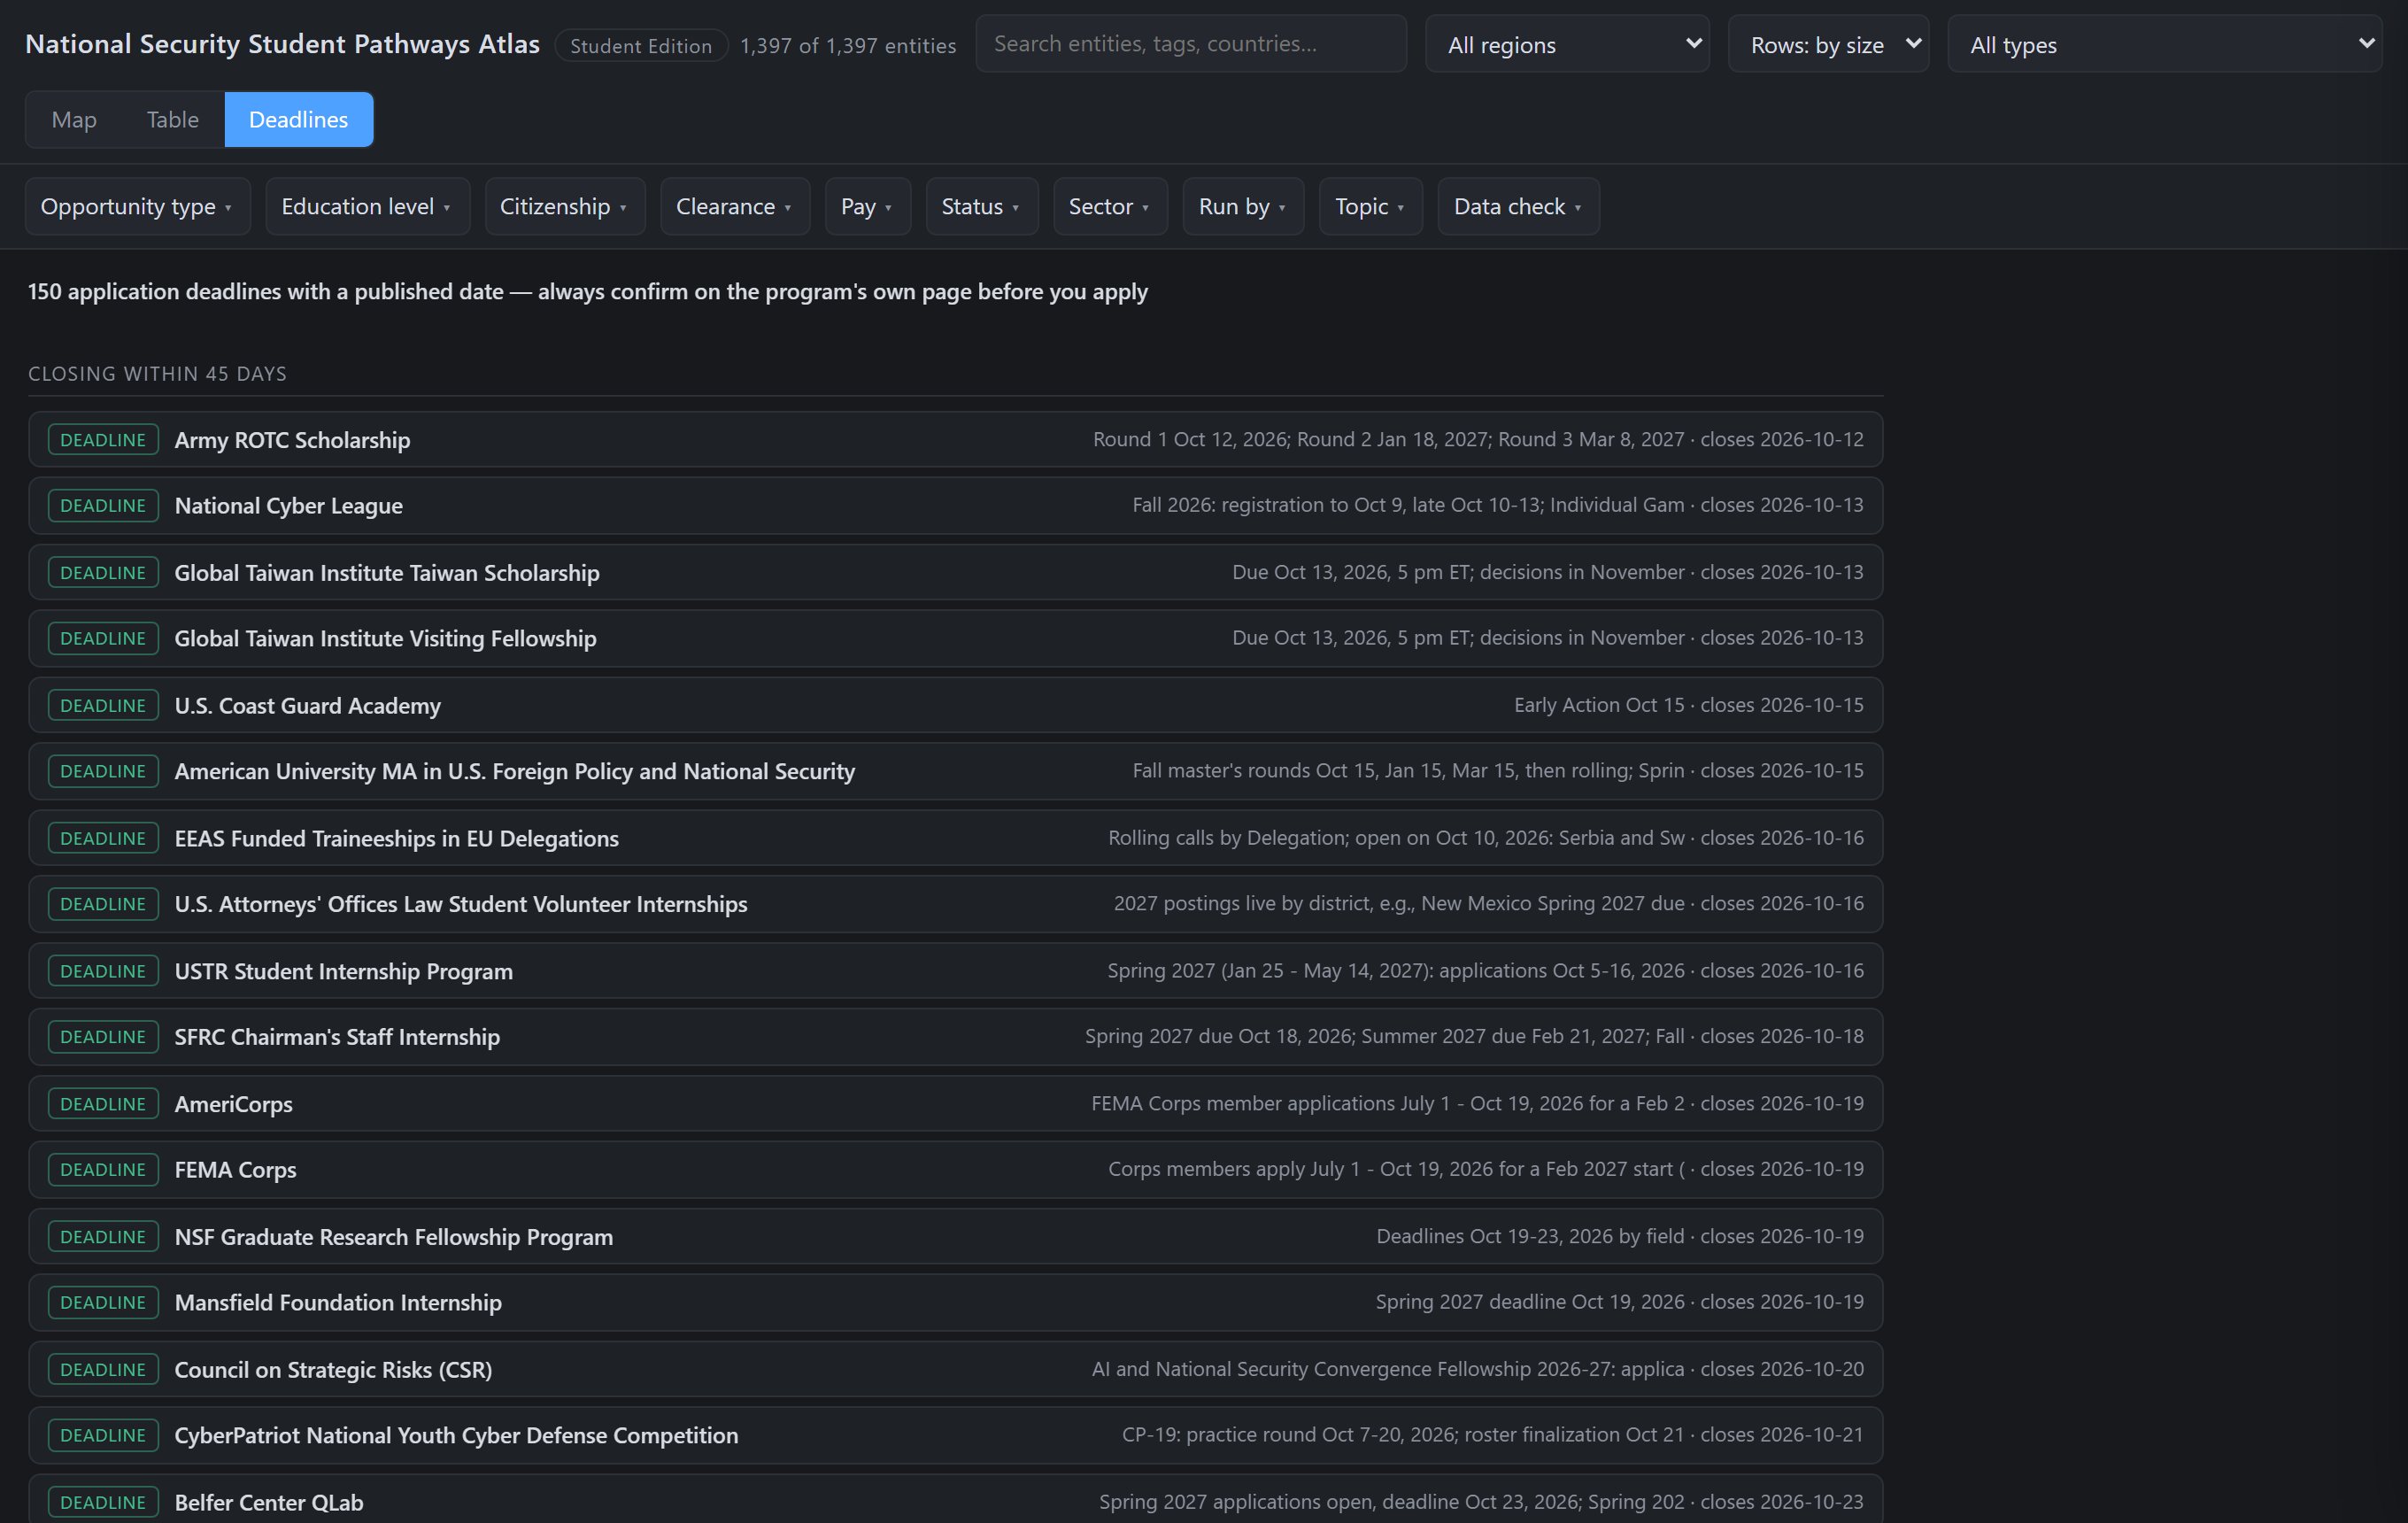The image size is (2408, 1523).
Task: Open the AmeriCorps deadline row
Action: coord(955,1105)
